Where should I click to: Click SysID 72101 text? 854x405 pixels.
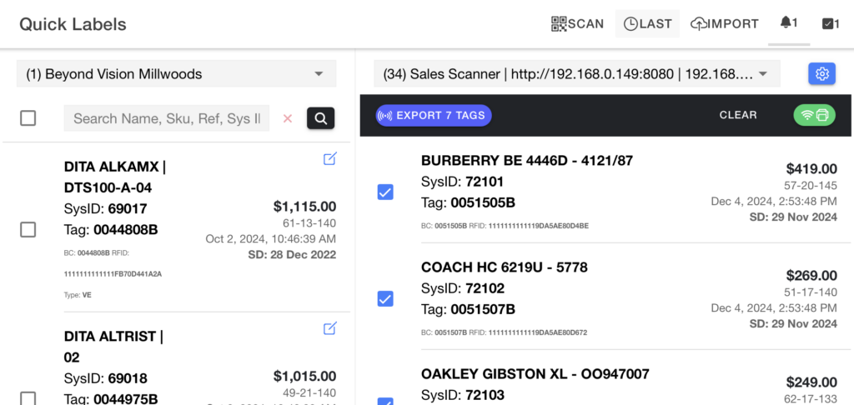462,182
